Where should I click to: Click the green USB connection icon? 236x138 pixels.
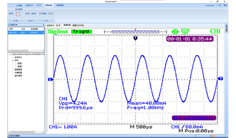(x=175, y=32)
